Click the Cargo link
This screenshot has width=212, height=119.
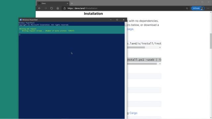tap(133, 113)
